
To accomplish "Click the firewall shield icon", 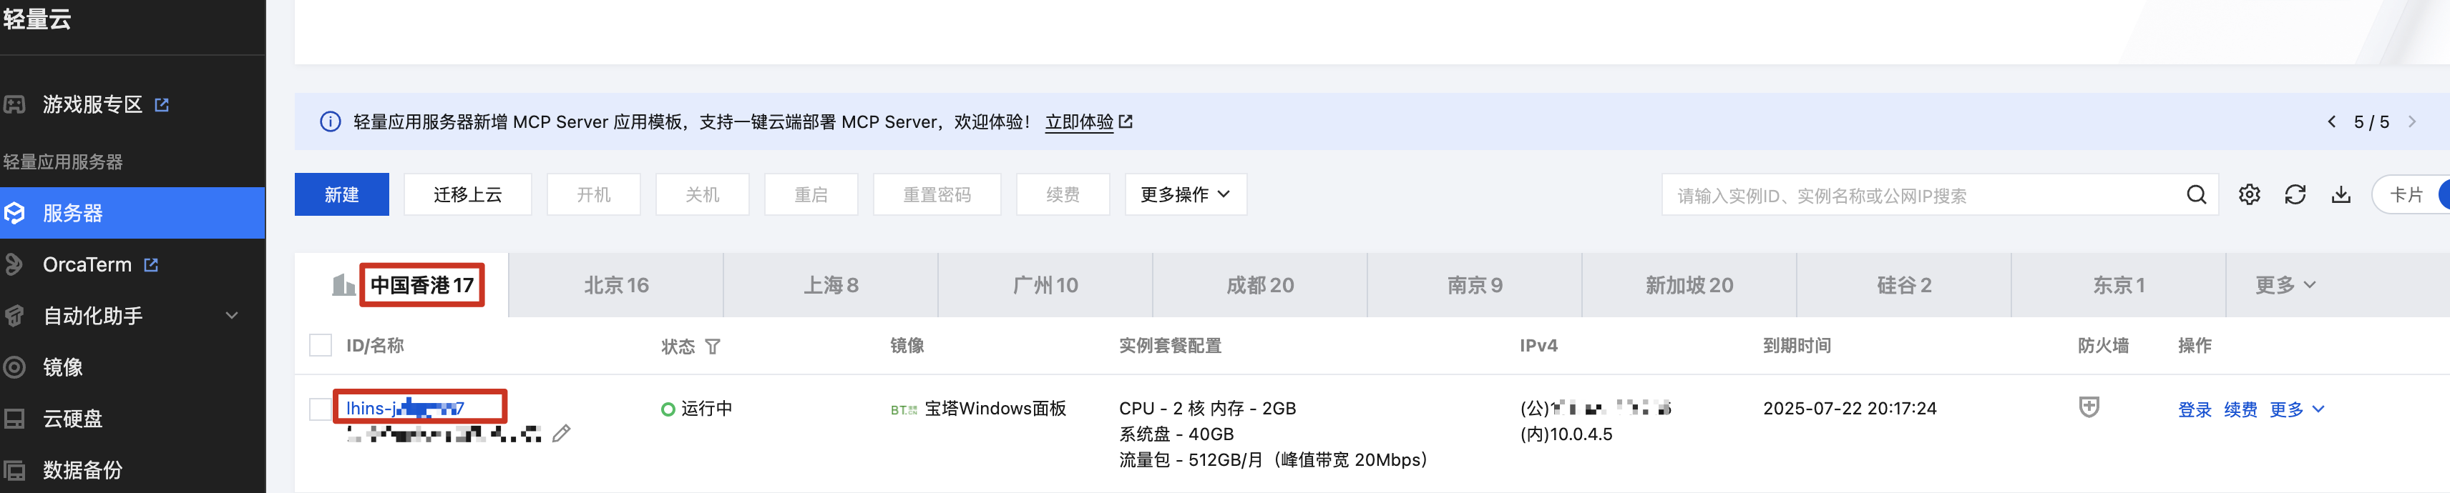I will coord(2089,407).
